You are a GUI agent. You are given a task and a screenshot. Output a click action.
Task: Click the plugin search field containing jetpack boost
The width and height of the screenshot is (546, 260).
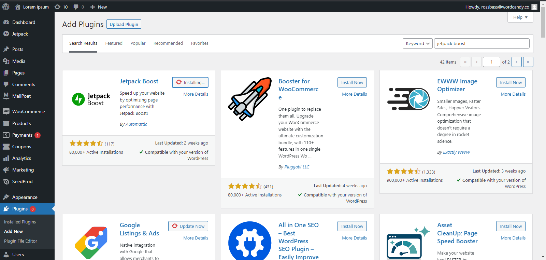[482, 43]
